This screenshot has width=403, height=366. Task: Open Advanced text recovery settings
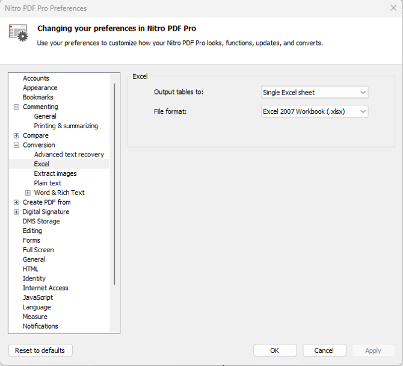69,155
